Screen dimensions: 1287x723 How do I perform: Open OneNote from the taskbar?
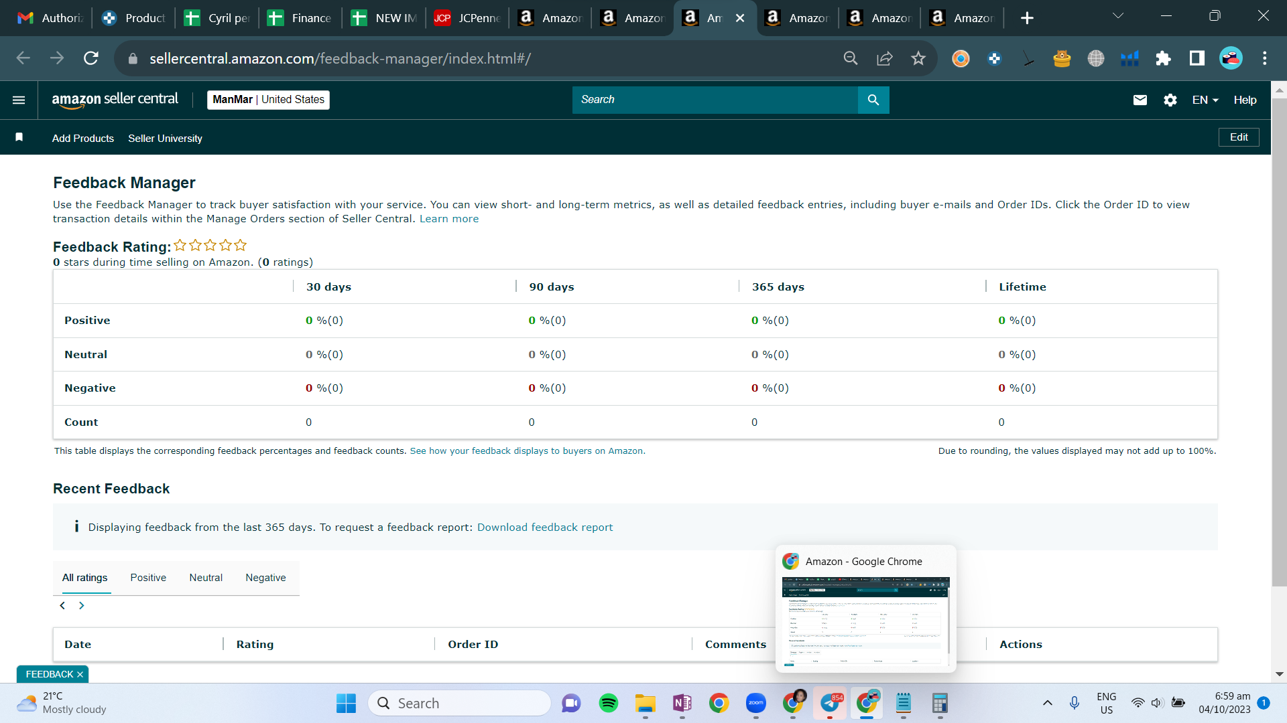pyautogui.click(x=682, y=703)
